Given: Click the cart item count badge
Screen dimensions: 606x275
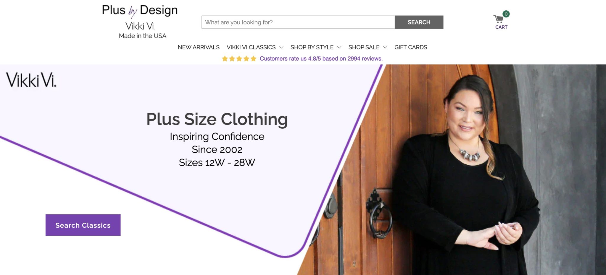Looking at the screenshot, I should (x=506, y=14).
